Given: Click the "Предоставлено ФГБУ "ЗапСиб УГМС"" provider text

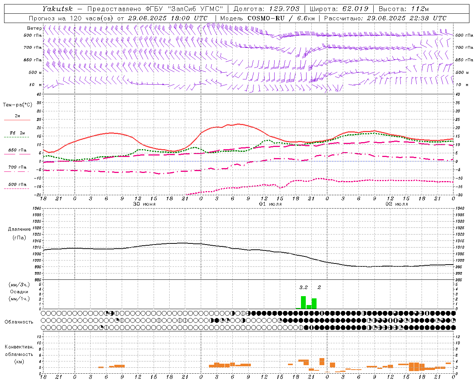Looking at the screenshot, I should pos(155,9).
